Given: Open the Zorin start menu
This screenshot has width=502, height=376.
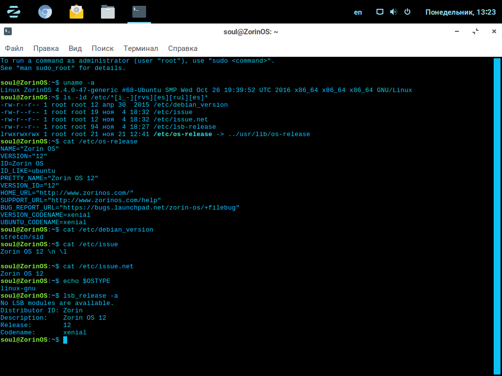Looking at the screenshot, I should (x=13, y=12).
